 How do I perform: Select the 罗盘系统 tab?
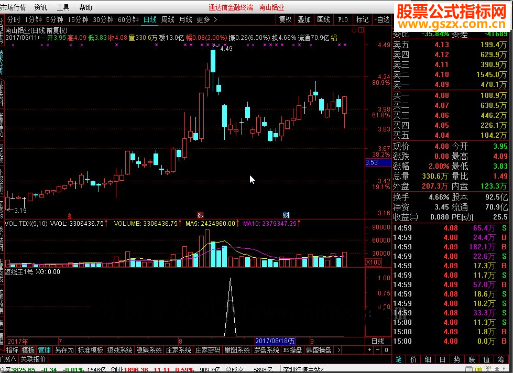click(266, 350)
